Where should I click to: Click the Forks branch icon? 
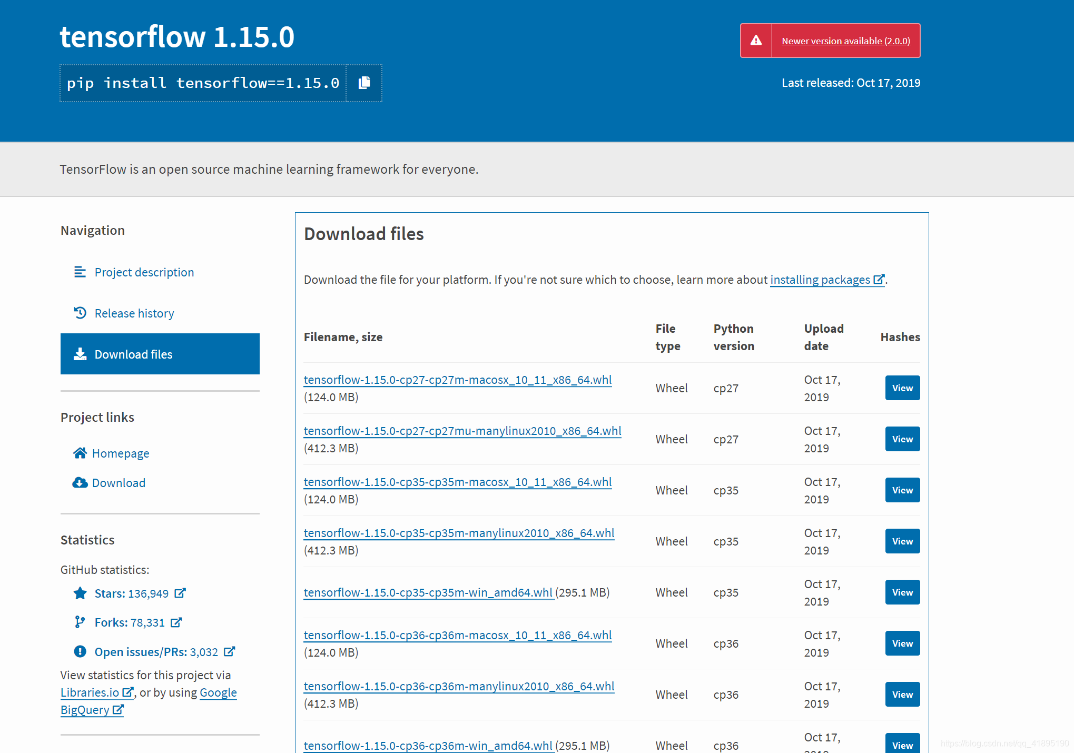tap(80, 622)
